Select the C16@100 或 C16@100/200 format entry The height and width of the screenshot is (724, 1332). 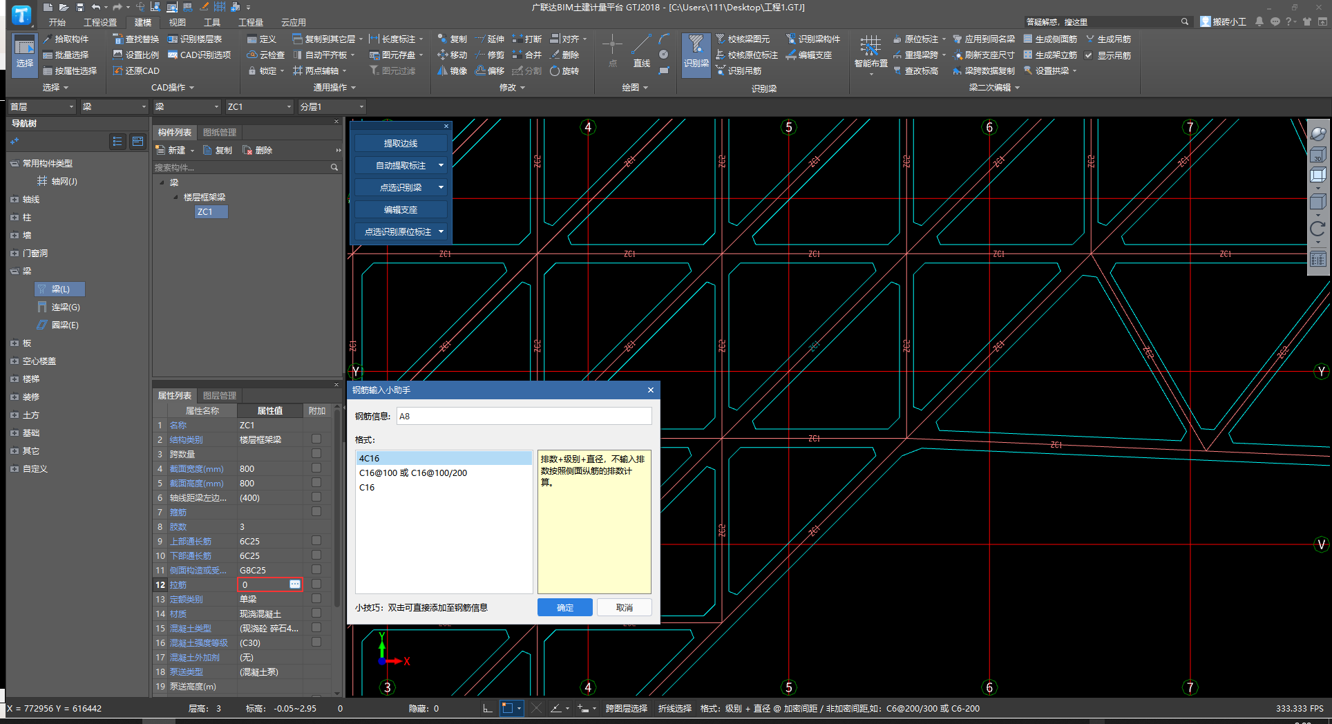(x=444, y=473)
